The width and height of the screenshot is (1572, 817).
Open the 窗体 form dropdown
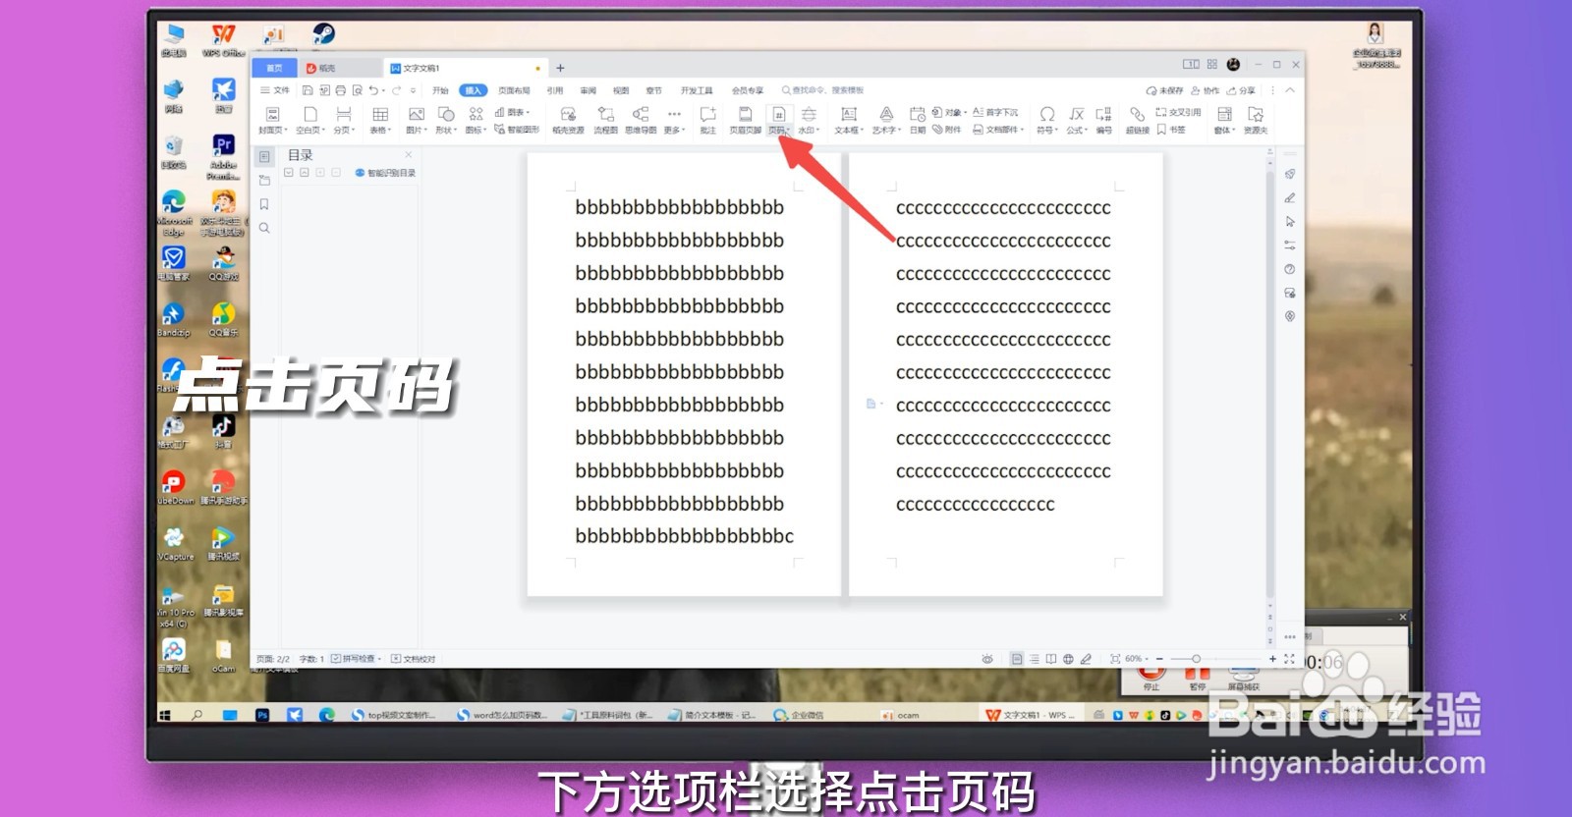[x=1224, y=120]
